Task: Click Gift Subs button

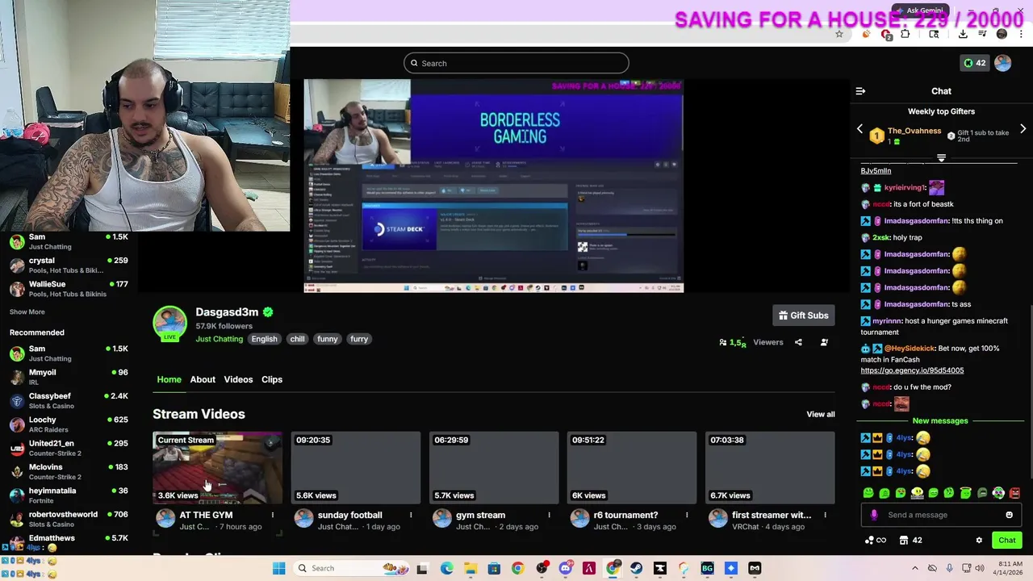Action: coord(803,316)
